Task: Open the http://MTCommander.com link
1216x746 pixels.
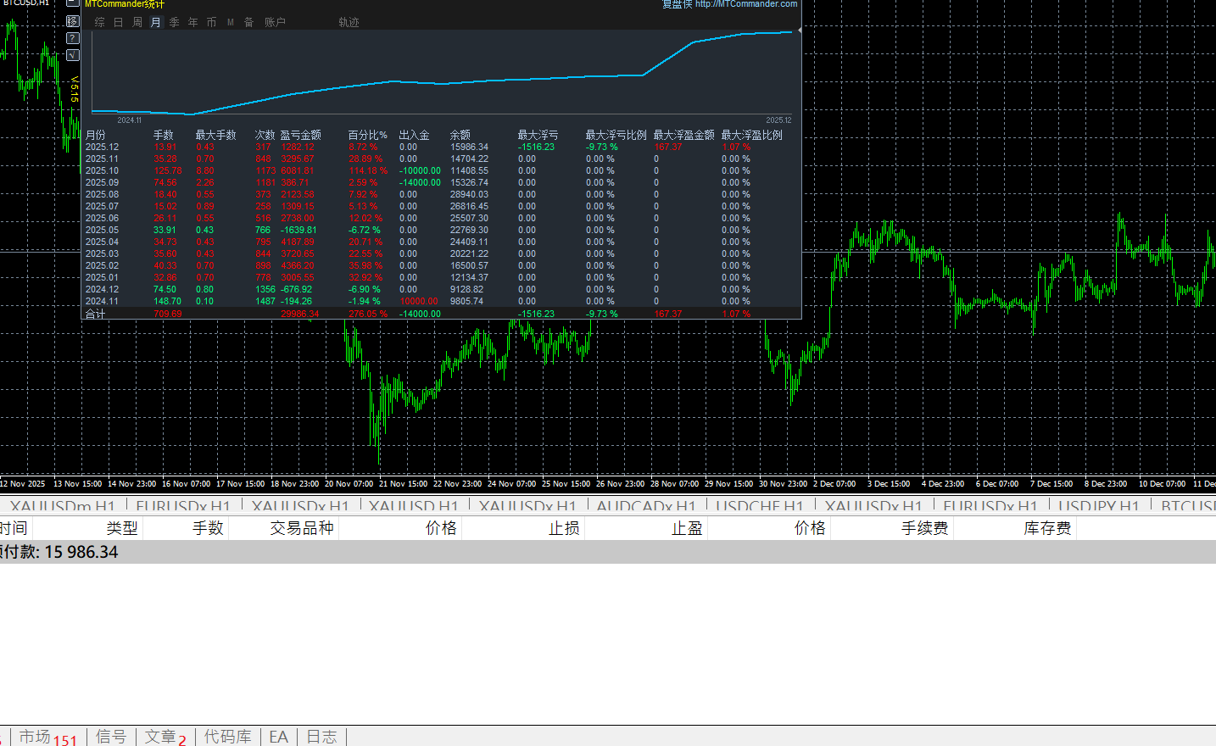Action: [746, 4]
